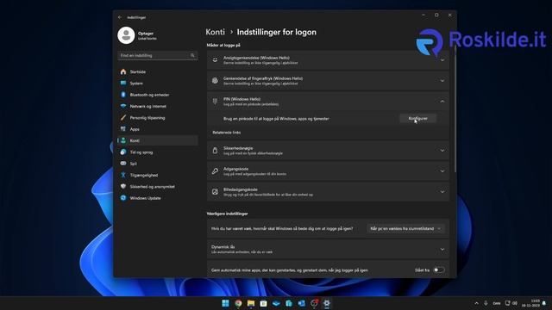Image resolution: width=552 pixels, height=310 pixels.
Task: Click the Find en indstilling search field
Action: 157,55
